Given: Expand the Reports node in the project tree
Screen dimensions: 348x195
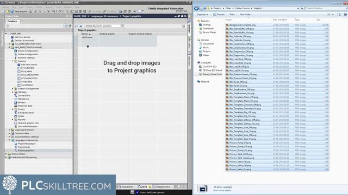Looking at the screenshot, I should click(13, 120).
